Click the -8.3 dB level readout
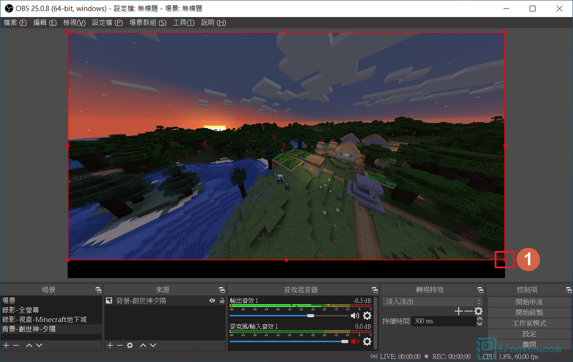573x362 pixels. click(362, 301)
